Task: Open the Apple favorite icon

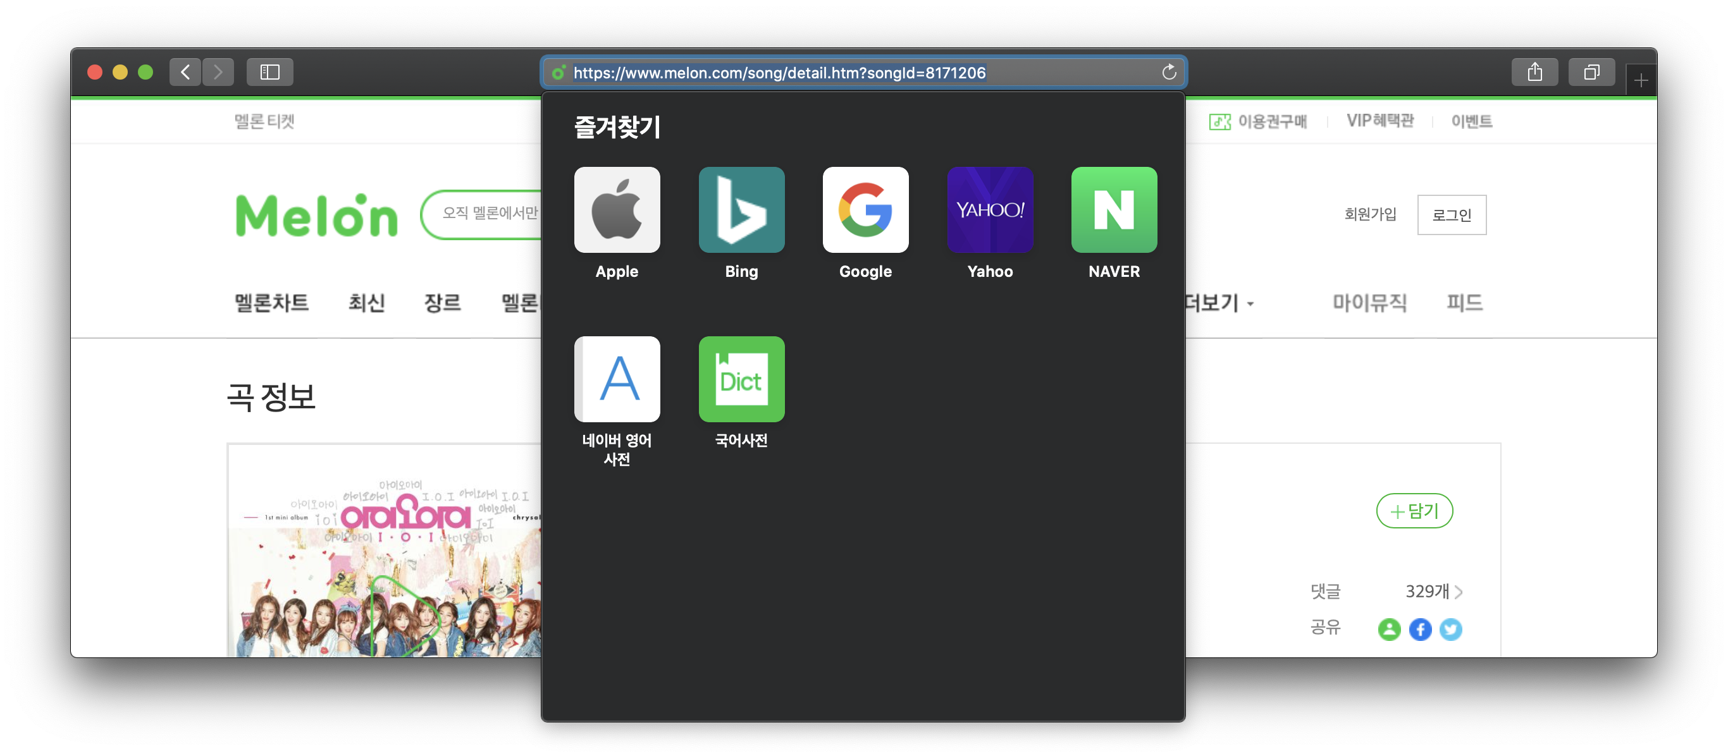Action: 617,210
